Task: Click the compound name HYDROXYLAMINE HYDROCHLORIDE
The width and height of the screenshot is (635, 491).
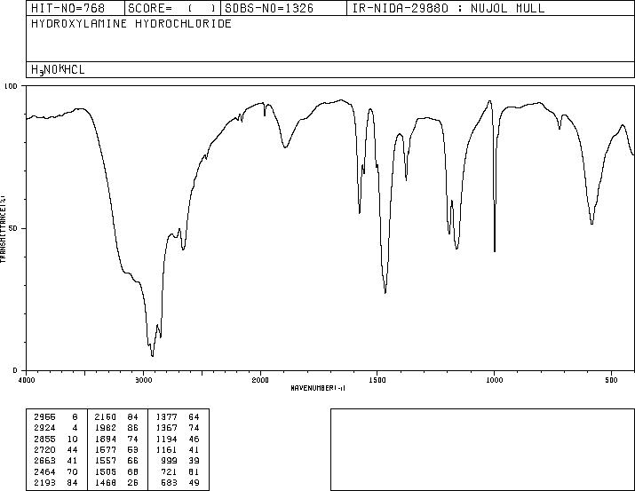Action: tap(131, 23)
